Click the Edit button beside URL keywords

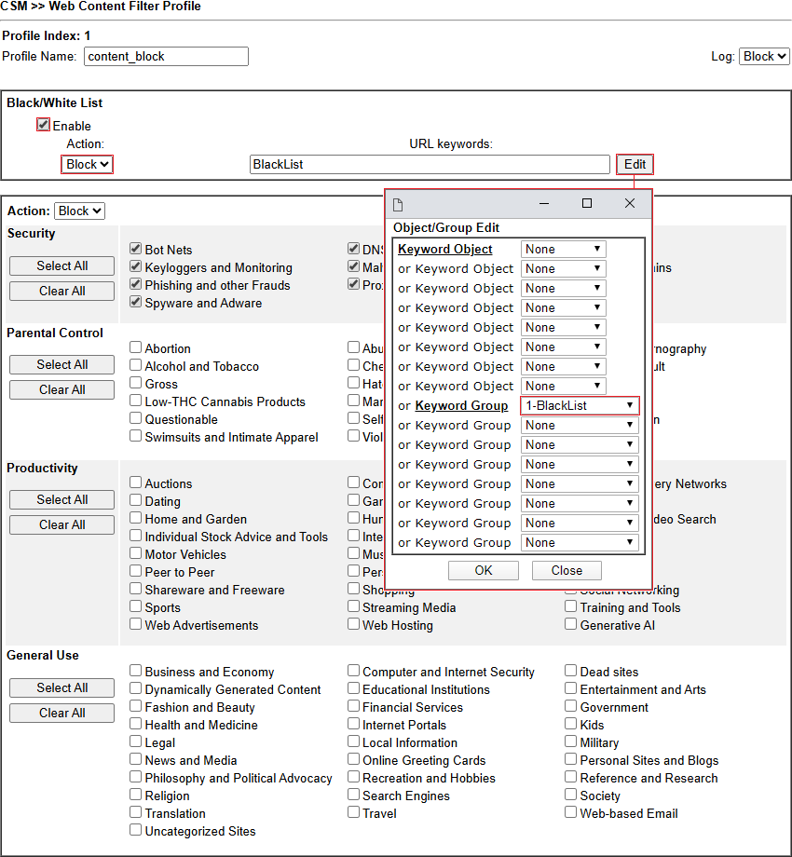click(x=635, y=164)
